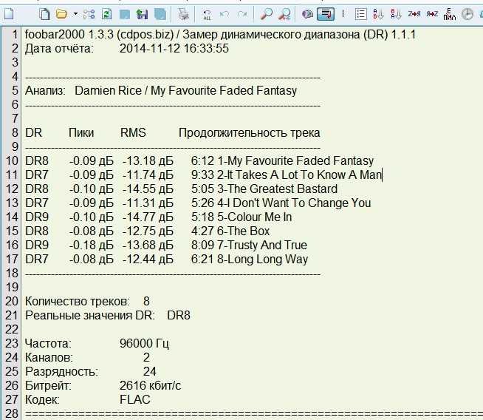Click the stacked pages icon in toolbar
This screenshot has height=420, width=483.
(x=44, y=14)
